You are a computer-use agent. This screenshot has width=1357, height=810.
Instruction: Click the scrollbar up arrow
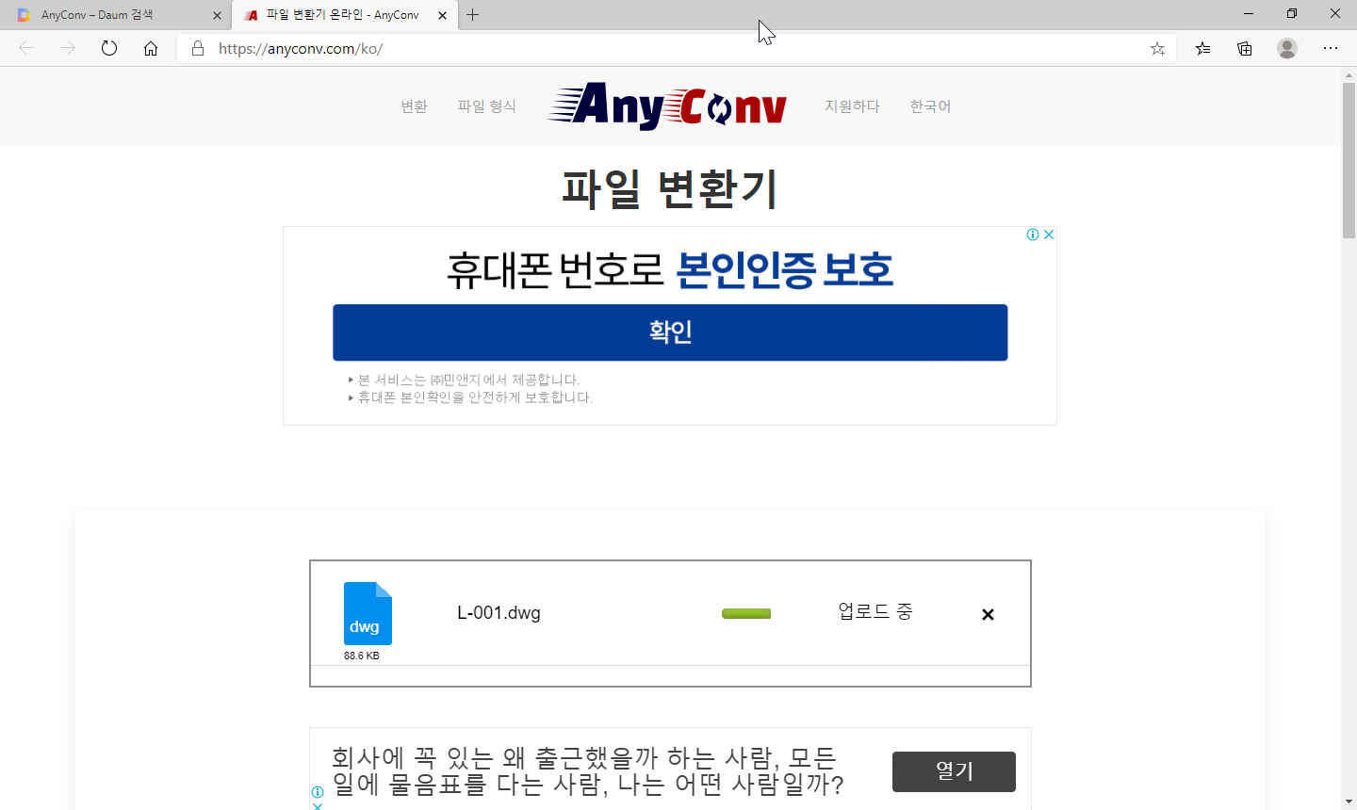(x=1349, y=74)
